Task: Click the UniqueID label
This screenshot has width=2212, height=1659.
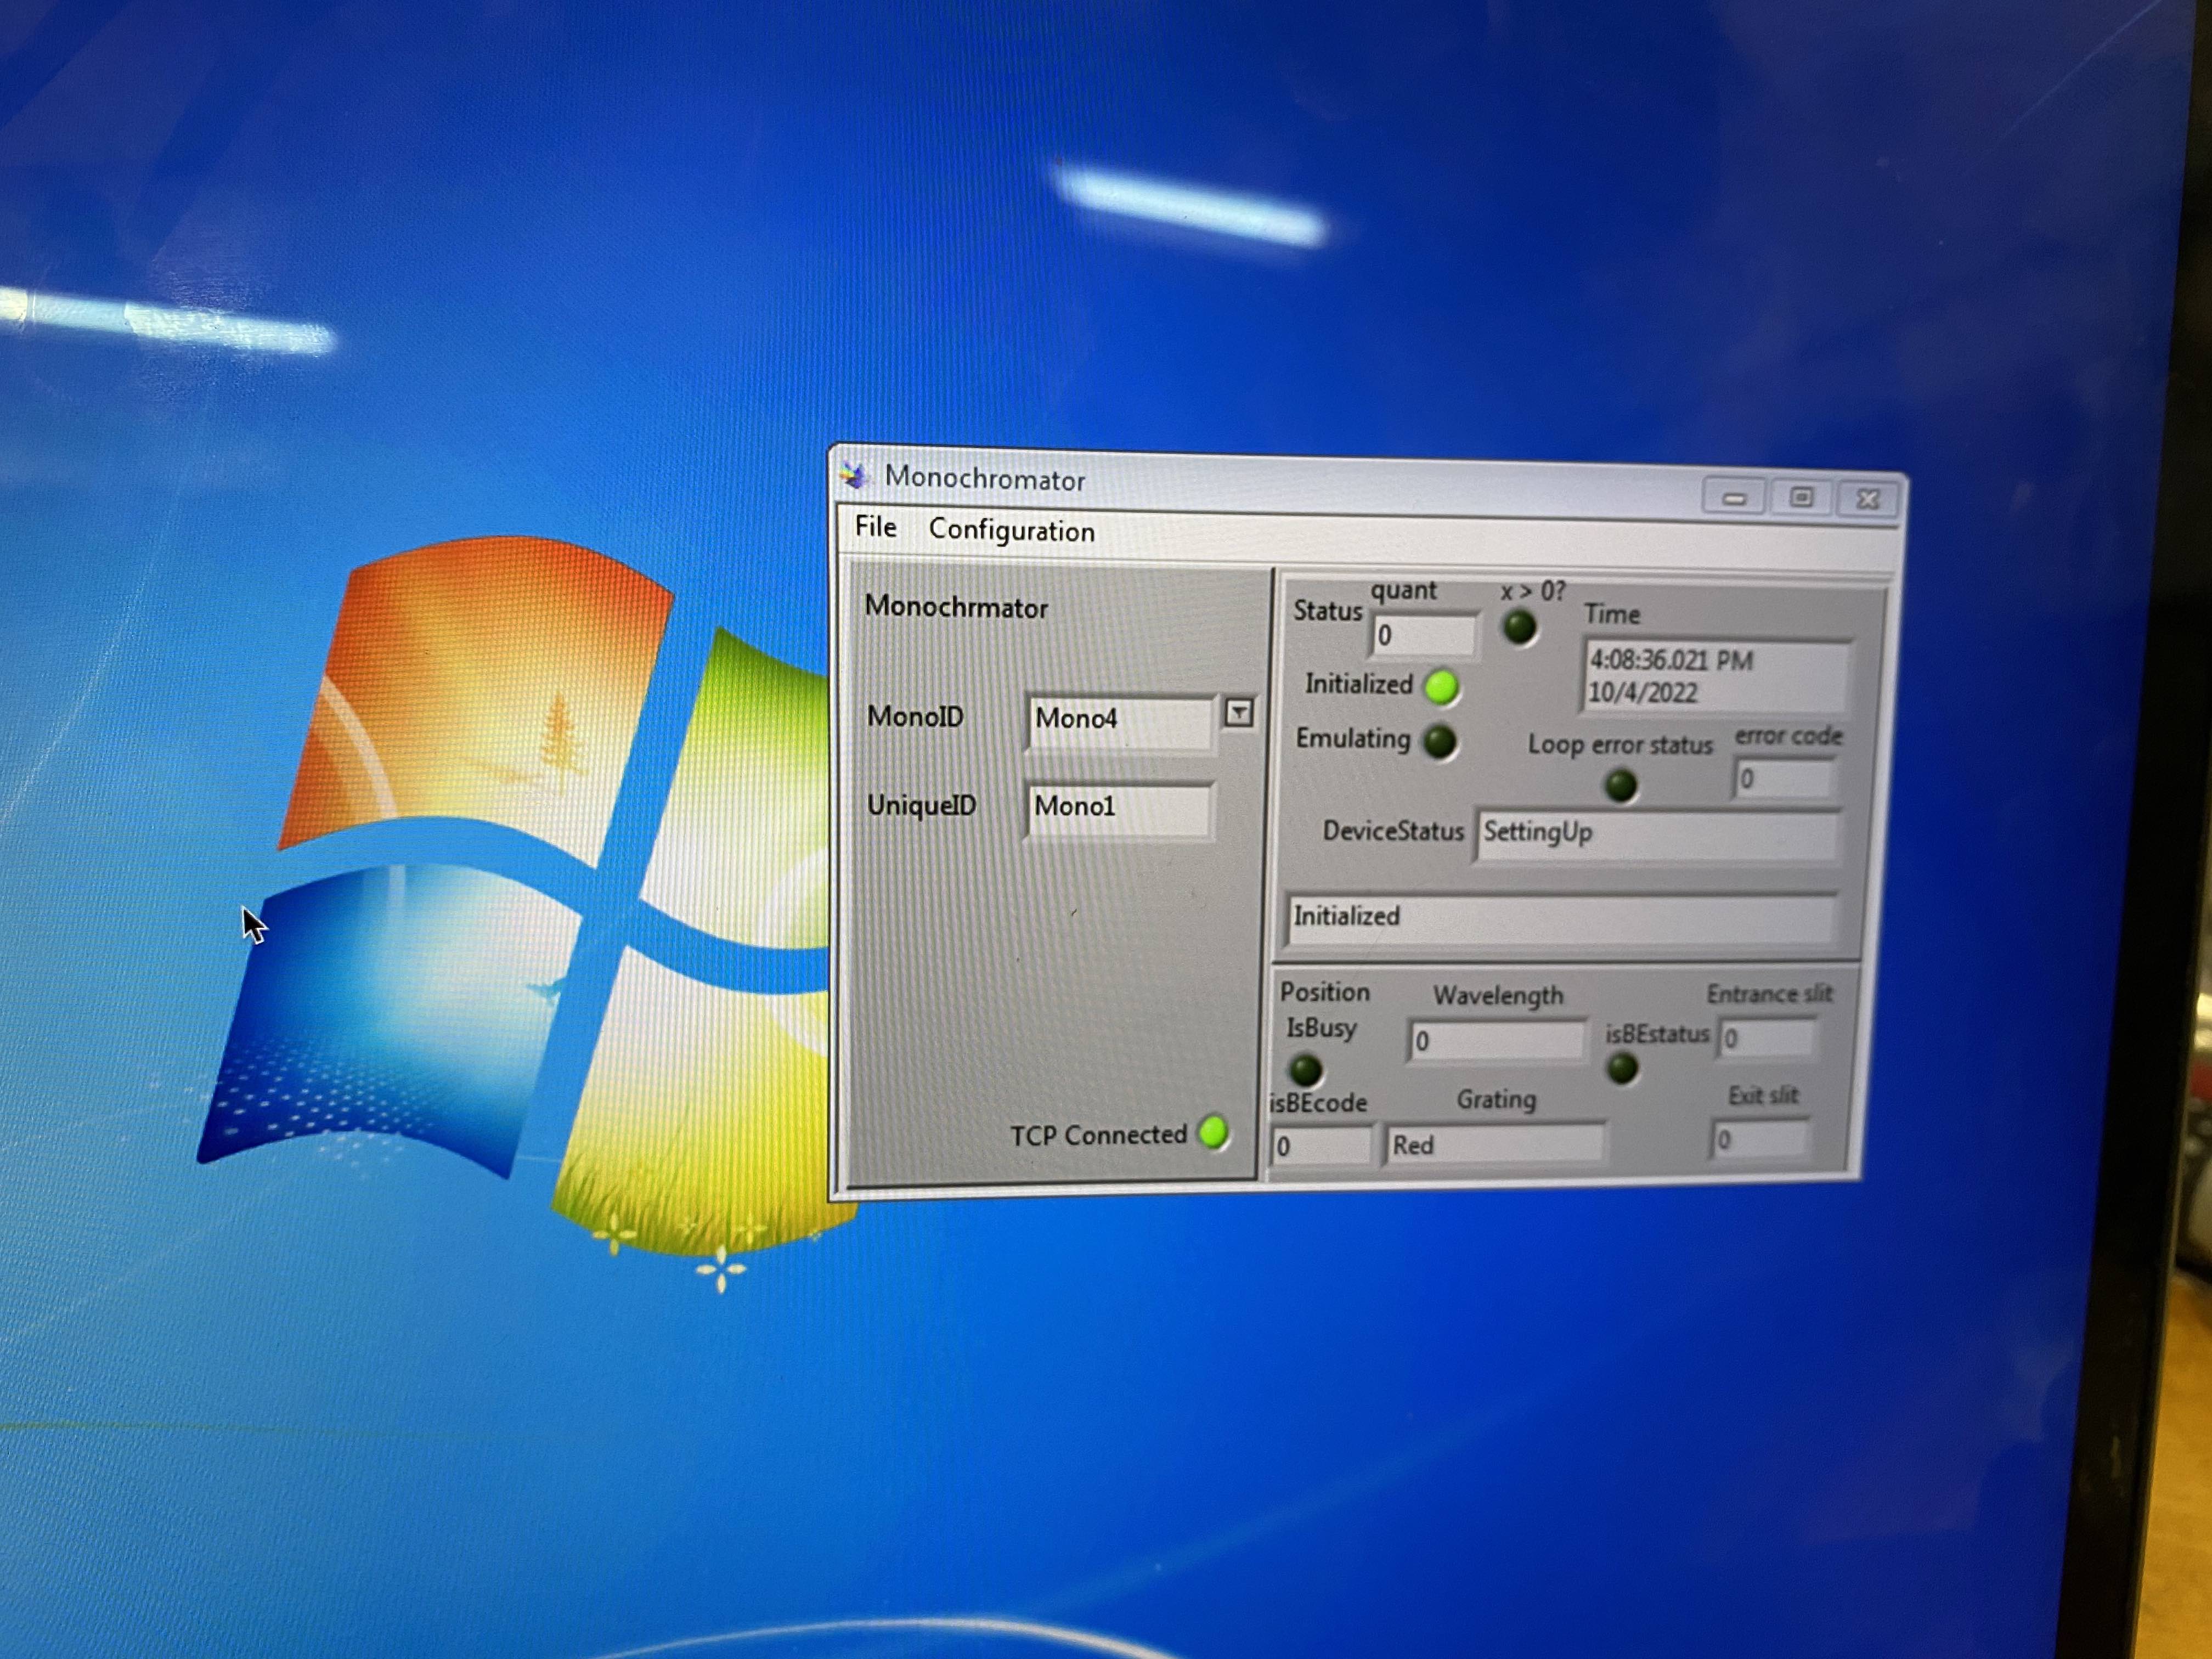Action: [921, 805]
